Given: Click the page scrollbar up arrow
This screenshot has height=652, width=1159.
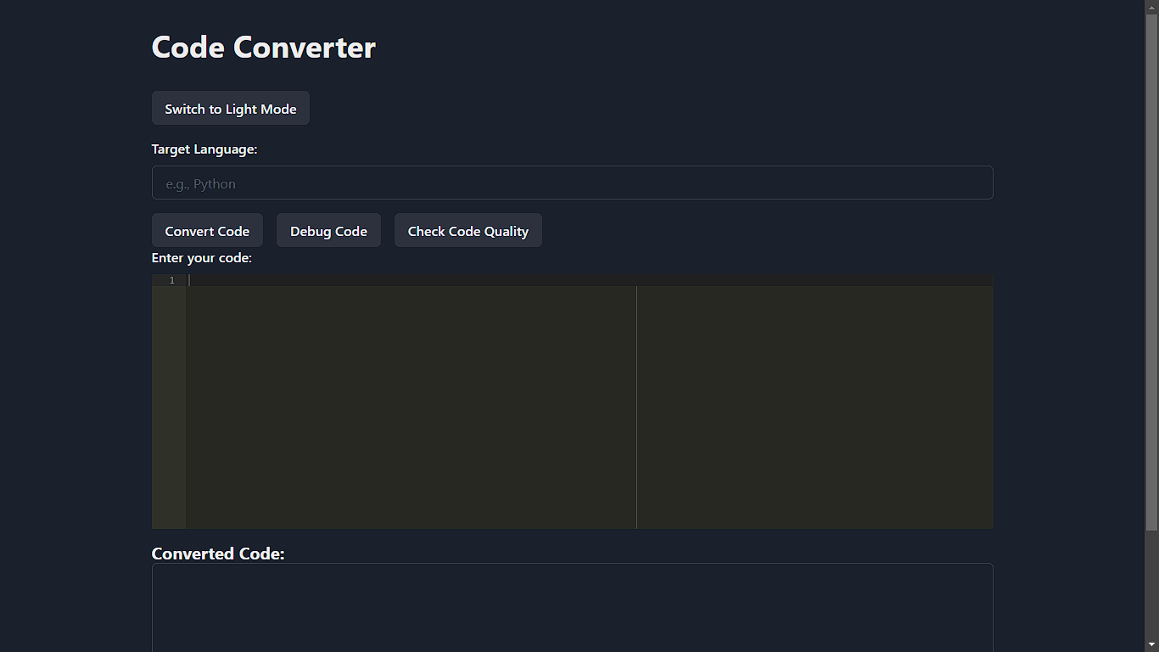Looking at the screenshot, I should pyautogui.click(x=1151, y=7).
